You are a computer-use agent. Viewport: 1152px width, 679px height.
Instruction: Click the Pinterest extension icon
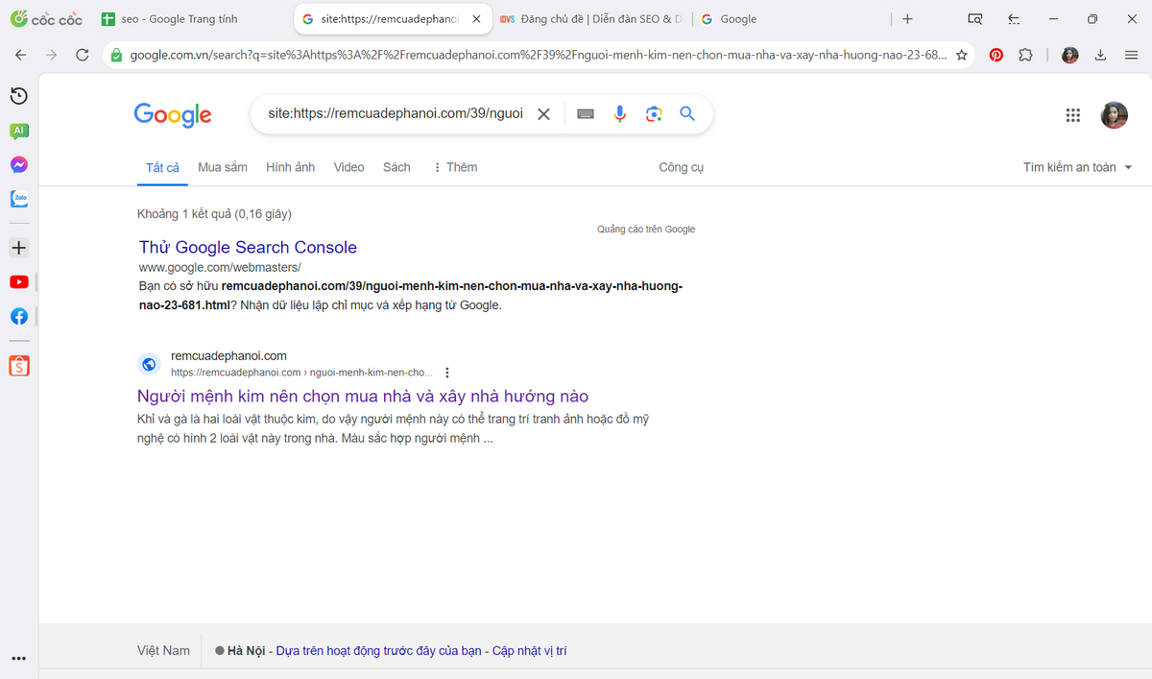click(996, 55)
